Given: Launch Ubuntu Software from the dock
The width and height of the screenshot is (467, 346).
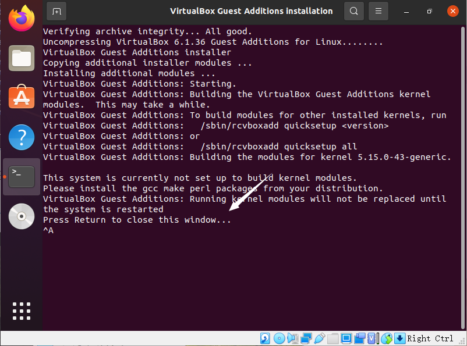Looking at the screenshot, I should (22, 97).
